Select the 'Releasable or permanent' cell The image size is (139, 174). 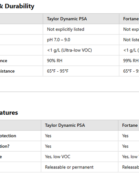point(69,167)
